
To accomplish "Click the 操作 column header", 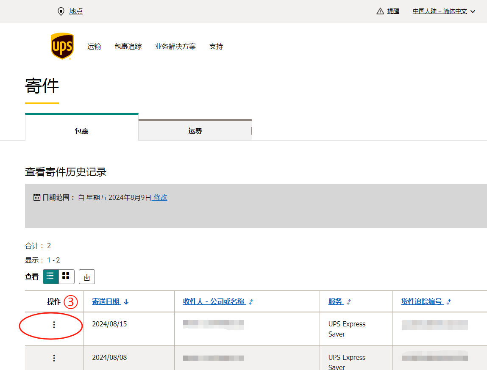I will [x=54, y=302].
